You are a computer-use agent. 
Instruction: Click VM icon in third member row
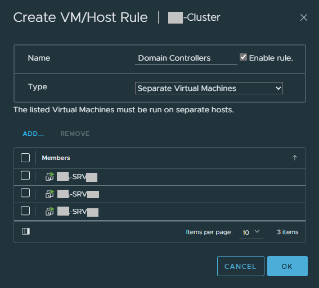[x=50, y=211]
